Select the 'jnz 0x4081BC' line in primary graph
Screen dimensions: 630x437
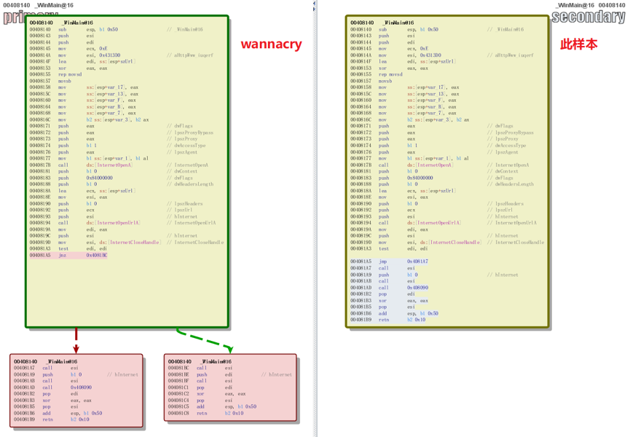click(x=68, y=256)
